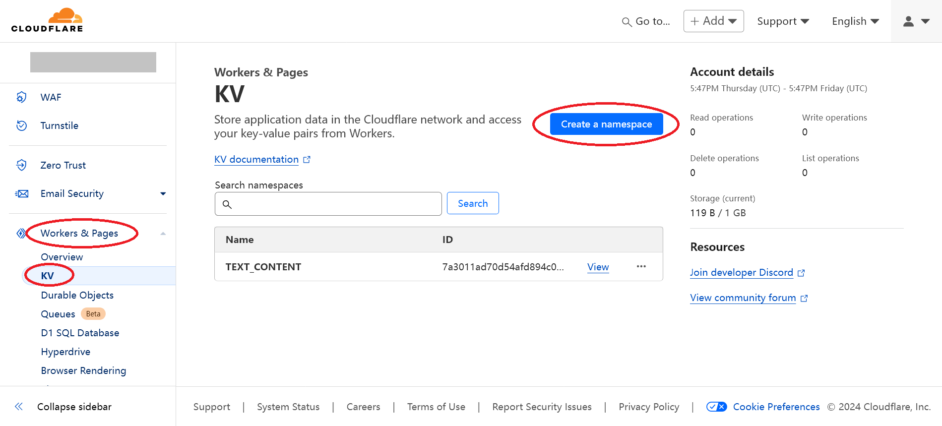The width and height of the screenshot is (942, 426).
Task: Click the Turnstile icon in sidebar
Action: pyautogui.click(x=21, y=125)
